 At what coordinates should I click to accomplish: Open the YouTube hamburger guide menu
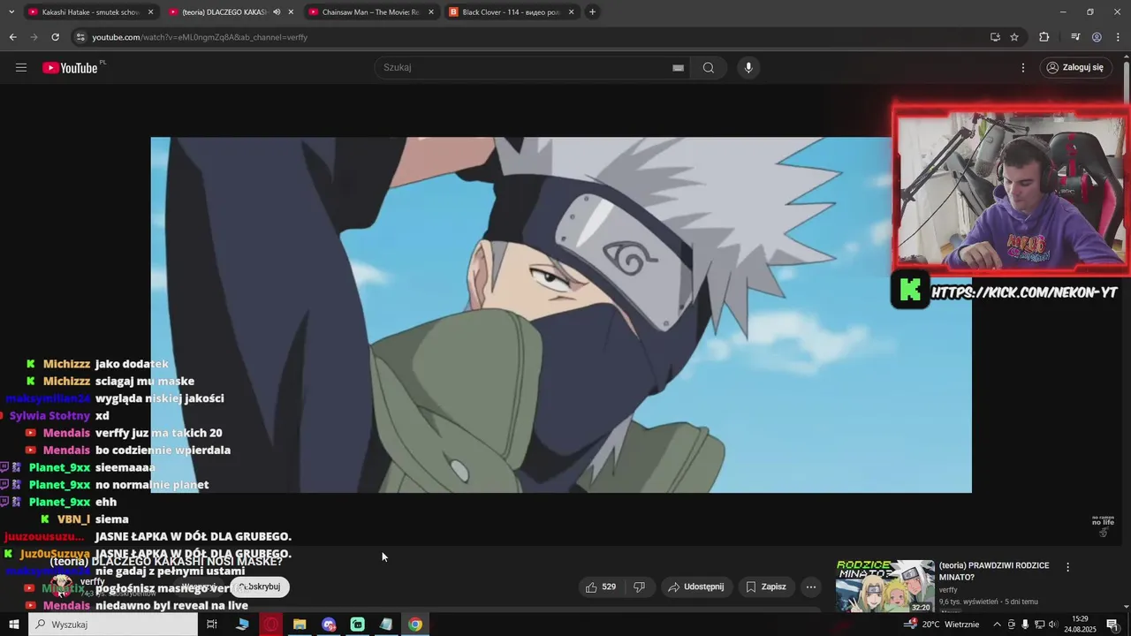pos(21,67)
